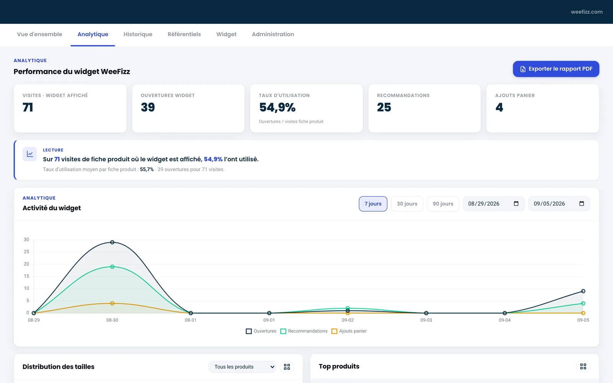Click the Visites widget affiché value 71

(x=28, y=107)
